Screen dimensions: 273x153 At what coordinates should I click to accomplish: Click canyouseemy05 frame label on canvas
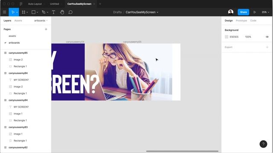(x=132, y=42)
